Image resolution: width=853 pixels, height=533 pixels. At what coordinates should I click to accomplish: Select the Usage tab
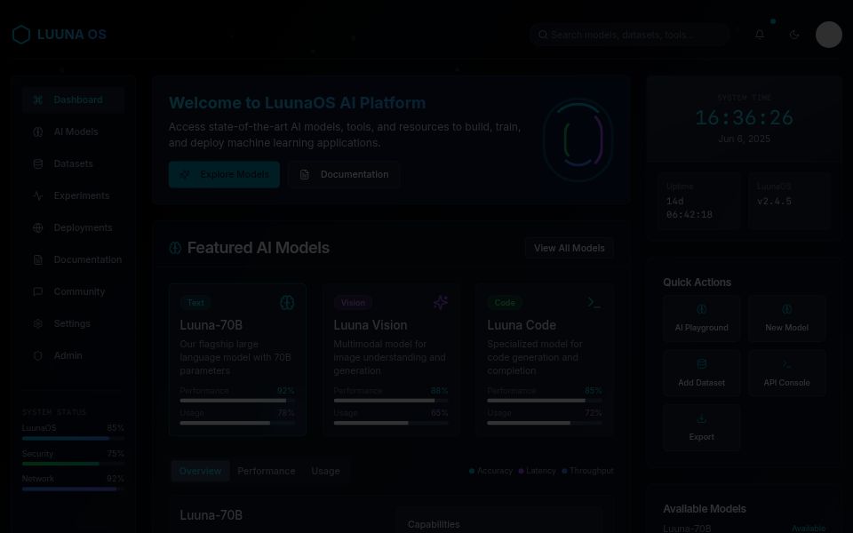pos(325,471)
